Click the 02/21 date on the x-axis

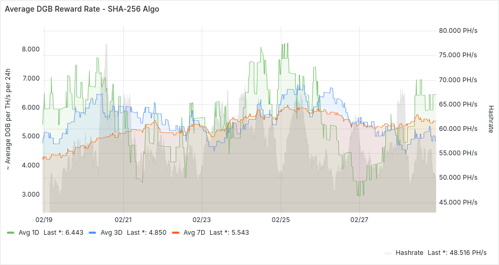pyautogui.click(x=123, y=219)
